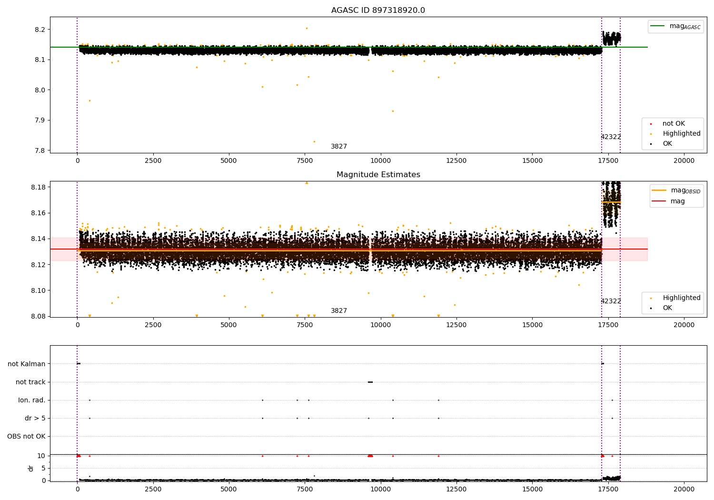The image size is (714, 500).
Task: Click the red mag legend line in middle plot
Action: tap(659, 201)
